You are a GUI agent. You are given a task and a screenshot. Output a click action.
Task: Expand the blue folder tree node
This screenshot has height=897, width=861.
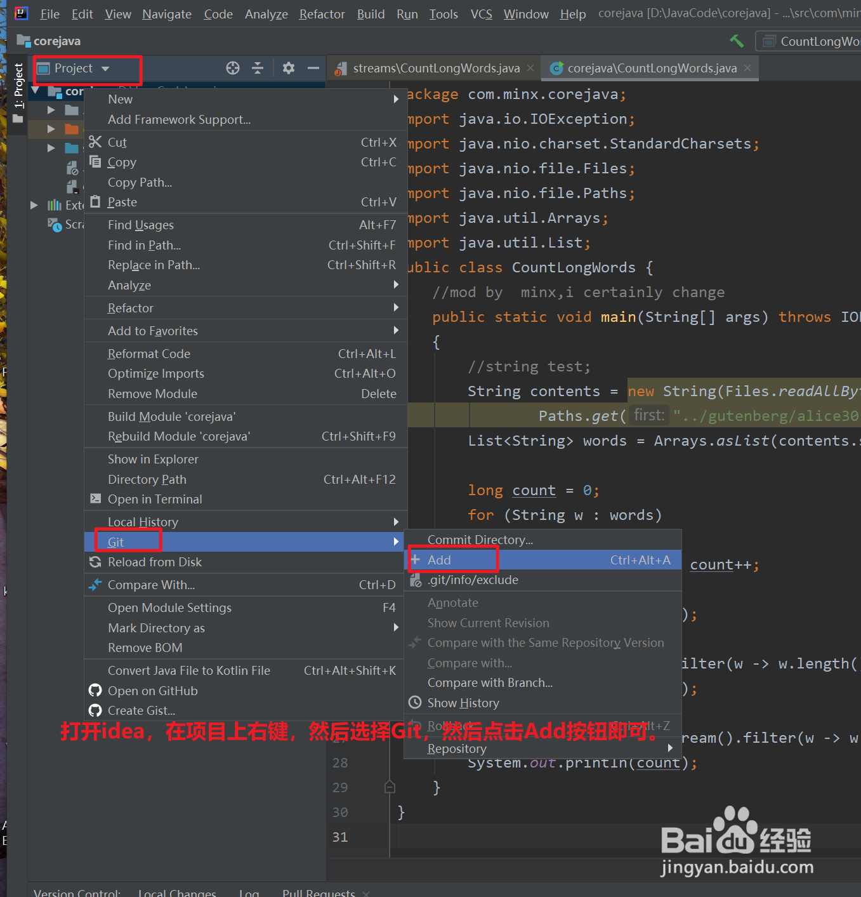click(51, 148)
